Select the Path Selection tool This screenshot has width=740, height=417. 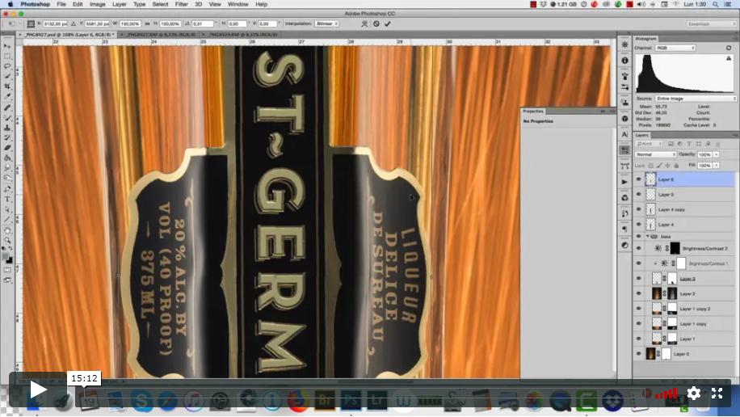[x=7, y=209]
